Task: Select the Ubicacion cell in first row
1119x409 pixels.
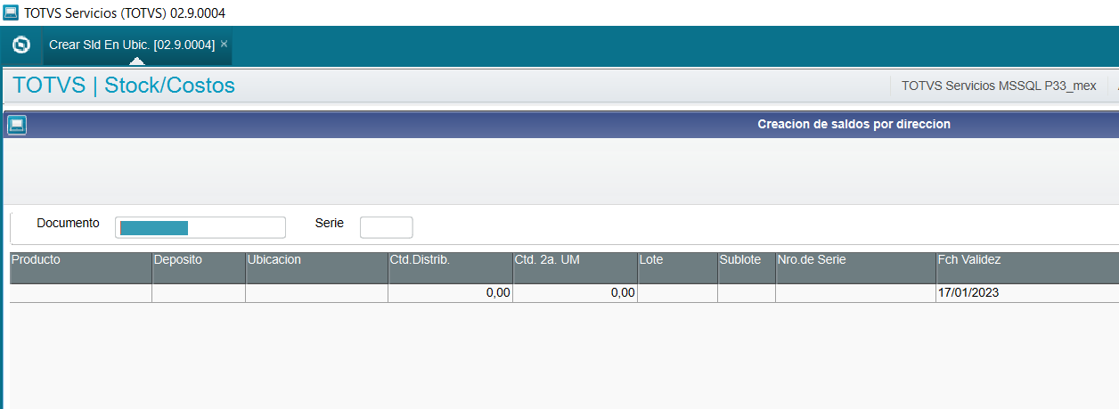Action: pyautogui.click(x=316, y=293)
